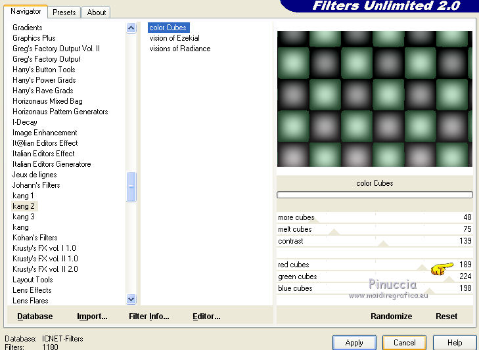Screen dimensions: 479x350
Task: Click the category list scroll up arrow
Action: (x=131, y=28)
